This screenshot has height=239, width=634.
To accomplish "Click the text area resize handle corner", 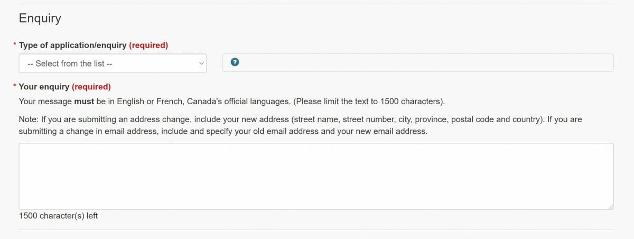I will click(x=611, y=207).
